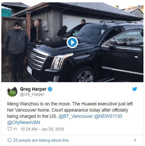Click the man in sunglasses in the video frame
This screenshot has height=146, width=145.
pyautogui.click(x=17, y=51)
